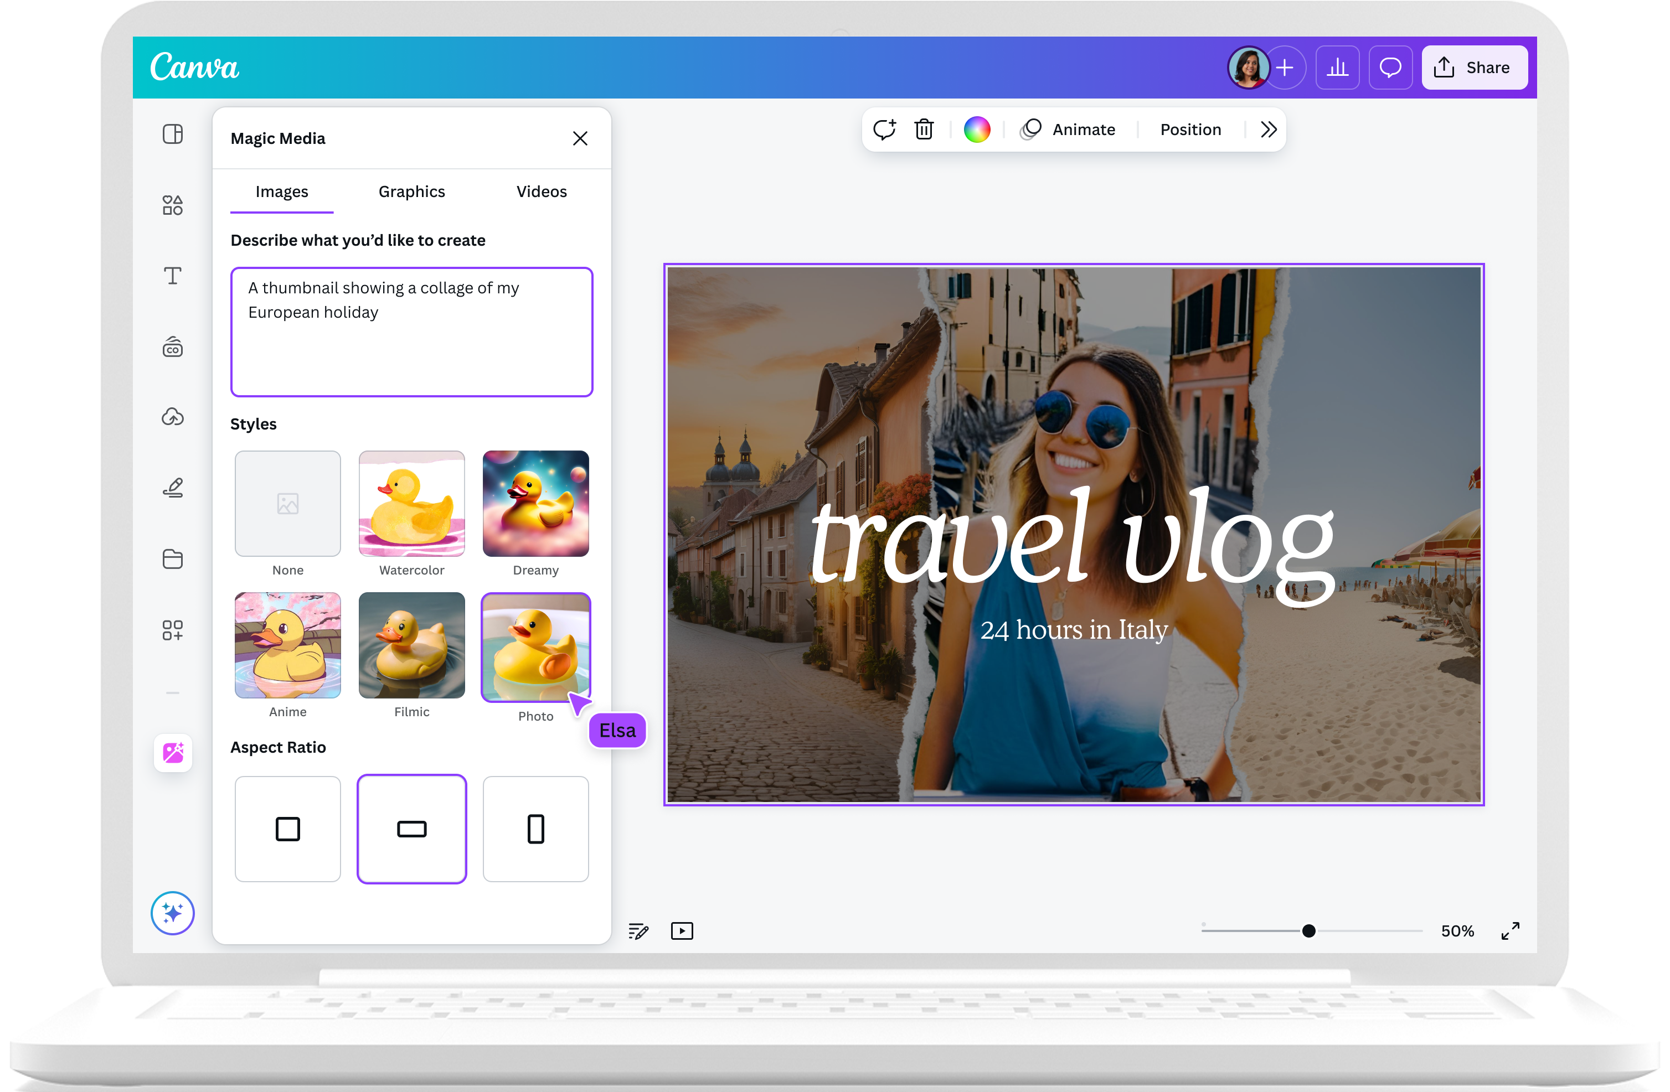The image size is (1670, 1092).
Task: Click the Share button
Action: point(1474,68)
